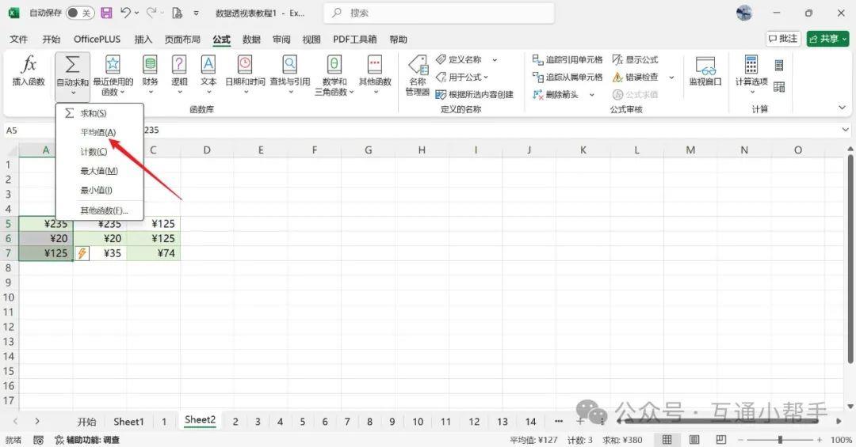
Task: Expand the 定义名称 dropdown arrow
Action: tap(495, 60)
